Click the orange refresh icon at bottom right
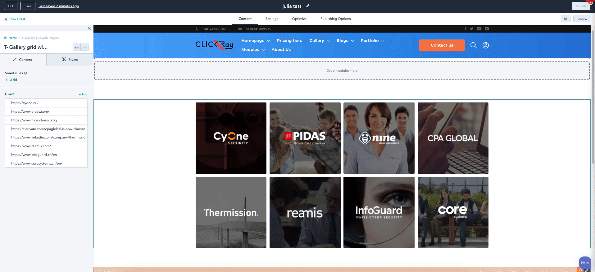The image size is (595, 272). coord(580,270)
